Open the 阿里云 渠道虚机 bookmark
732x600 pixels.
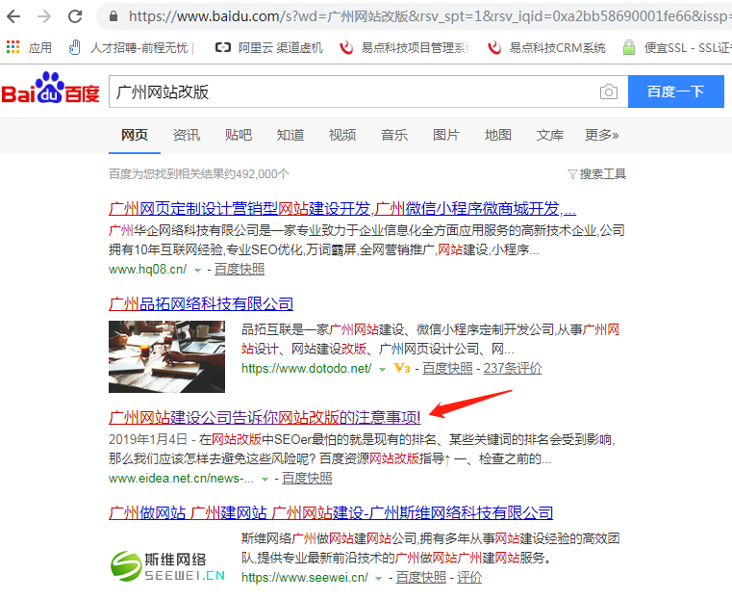(268, 47)
